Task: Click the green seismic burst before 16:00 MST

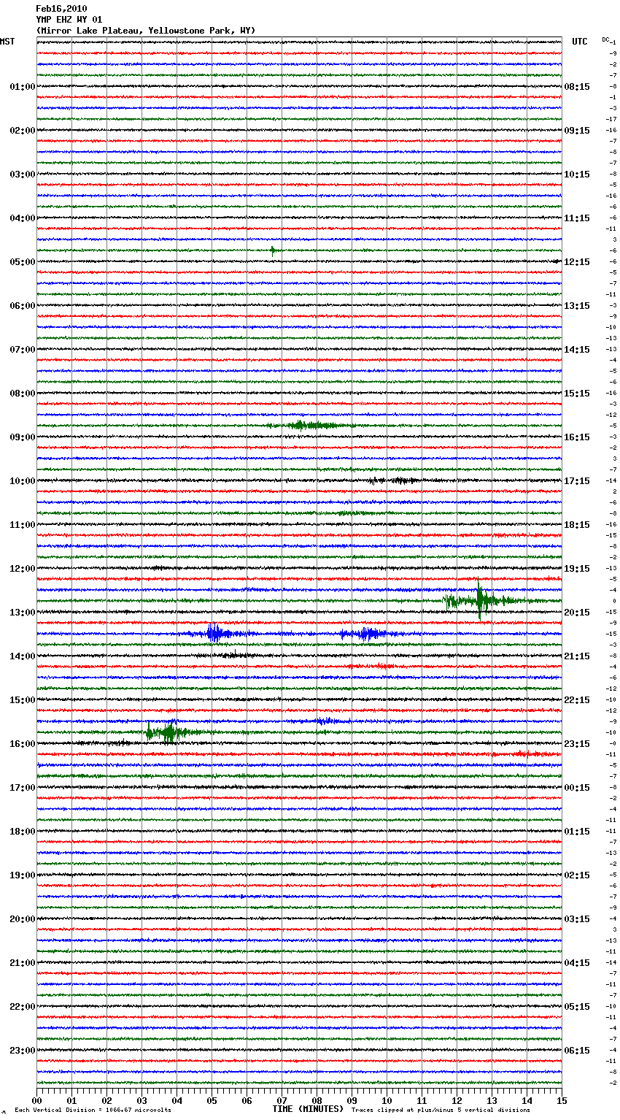Action: 172,731
